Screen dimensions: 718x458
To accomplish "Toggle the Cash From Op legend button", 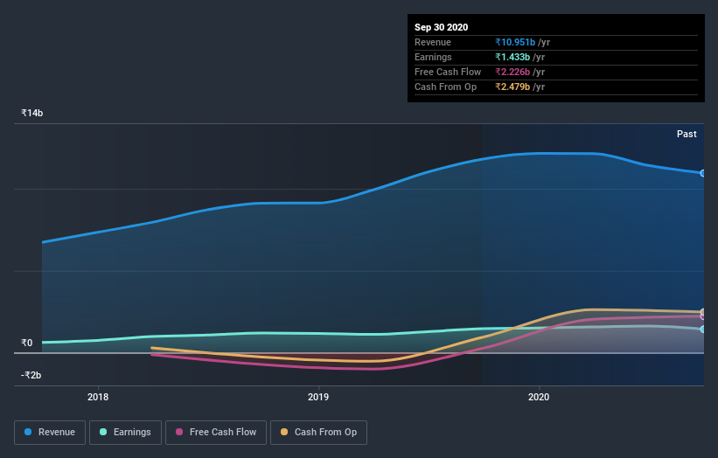I will (x=318, y=433).
